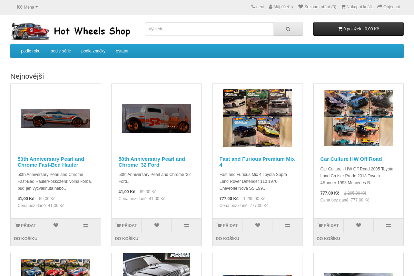Click heart icon on Fast and Furious Premium Mix 4
This screenshot has width=414, height=276.
(x=257, y=225)
